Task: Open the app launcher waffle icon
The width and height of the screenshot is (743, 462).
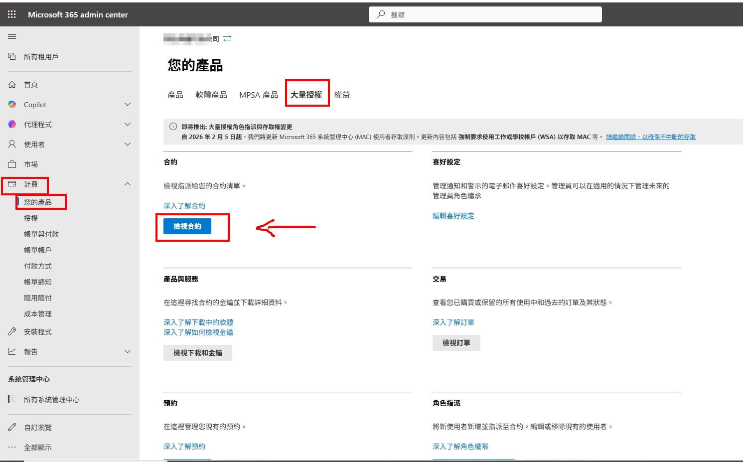Action: [x=12, y=14]
